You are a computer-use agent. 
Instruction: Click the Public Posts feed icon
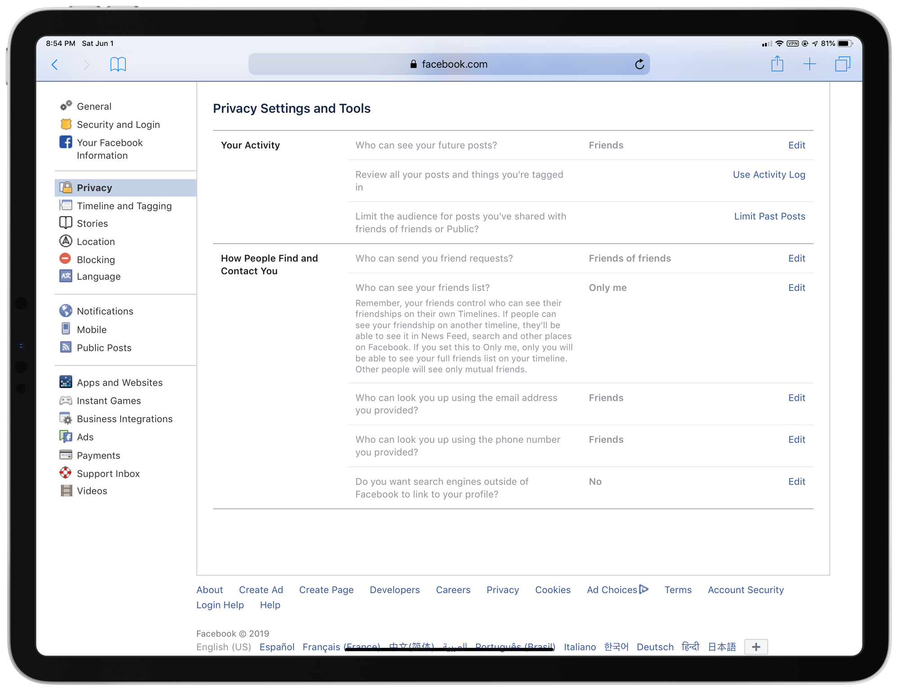click(66, 347)
